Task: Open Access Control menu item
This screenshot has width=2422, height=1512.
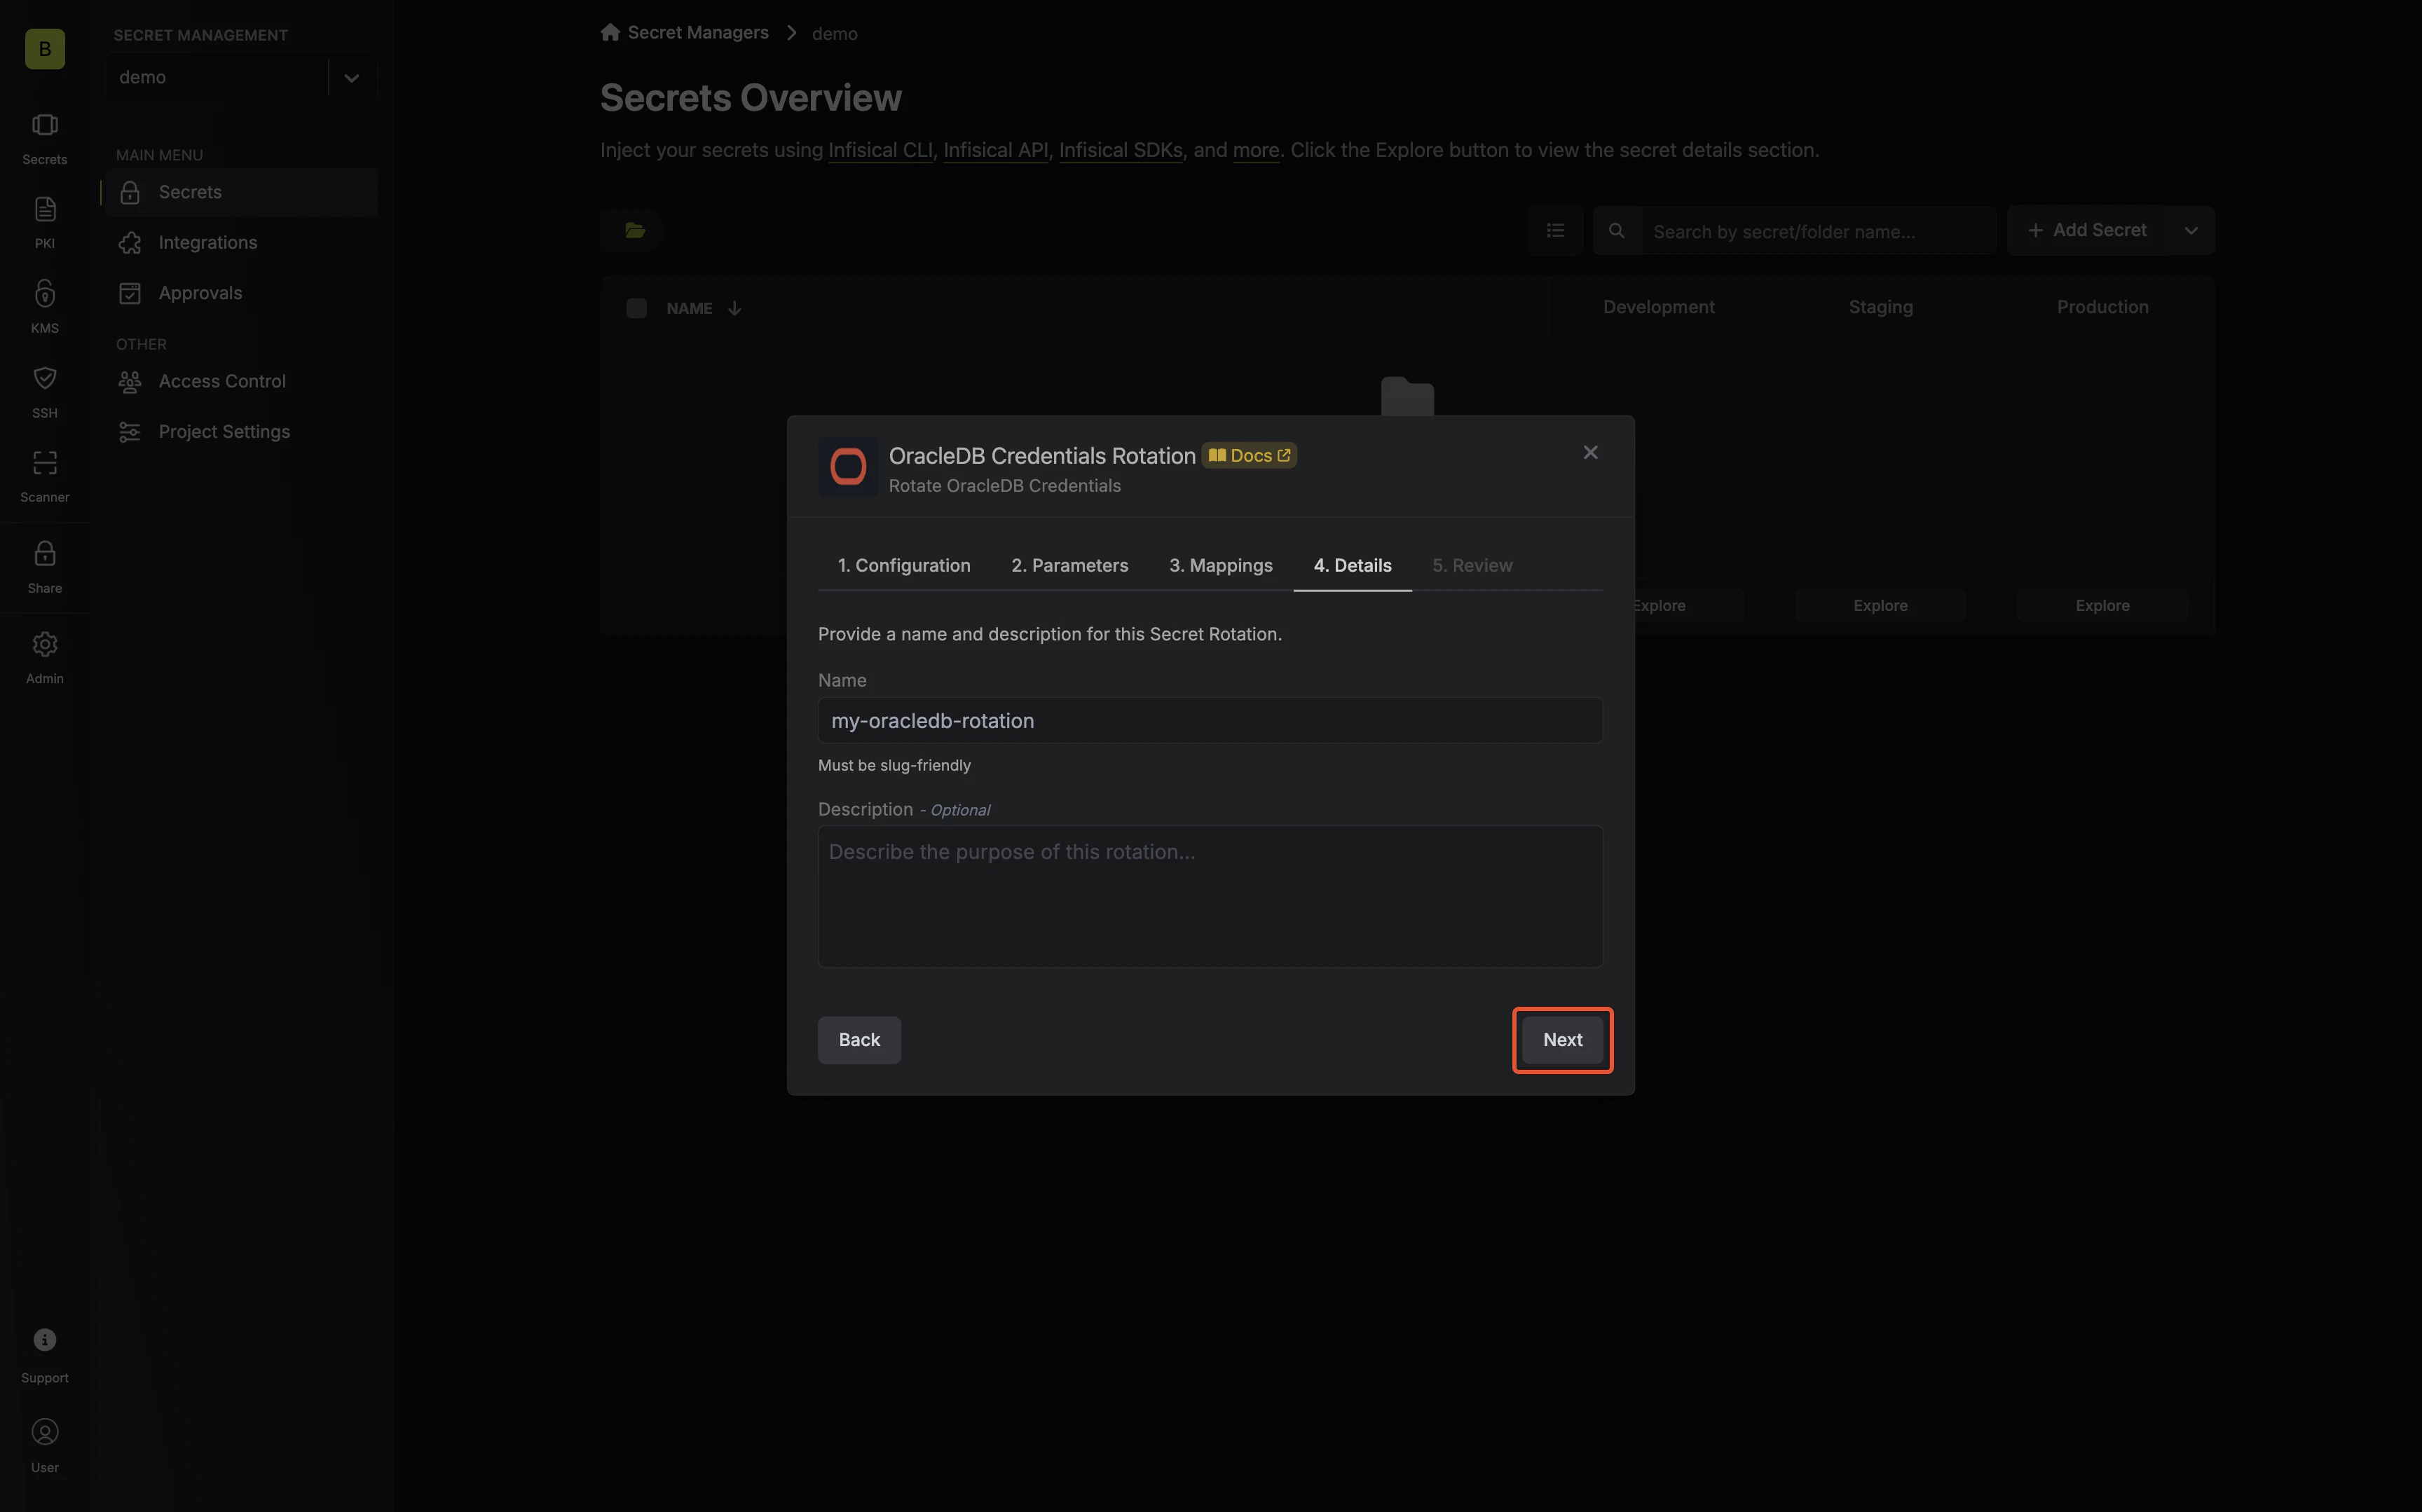Action: click(241, 382)
